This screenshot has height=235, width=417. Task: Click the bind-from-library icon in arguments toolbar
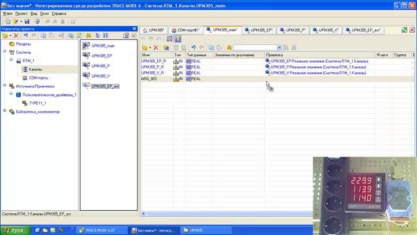[166, 48]
